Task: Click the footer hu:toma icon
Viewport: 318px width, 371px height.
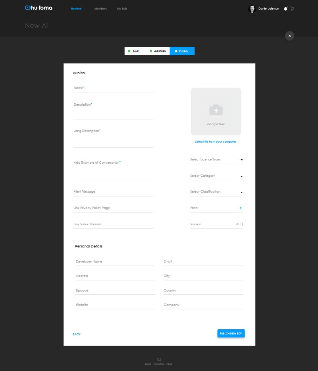Action: [x=159, y=359]
